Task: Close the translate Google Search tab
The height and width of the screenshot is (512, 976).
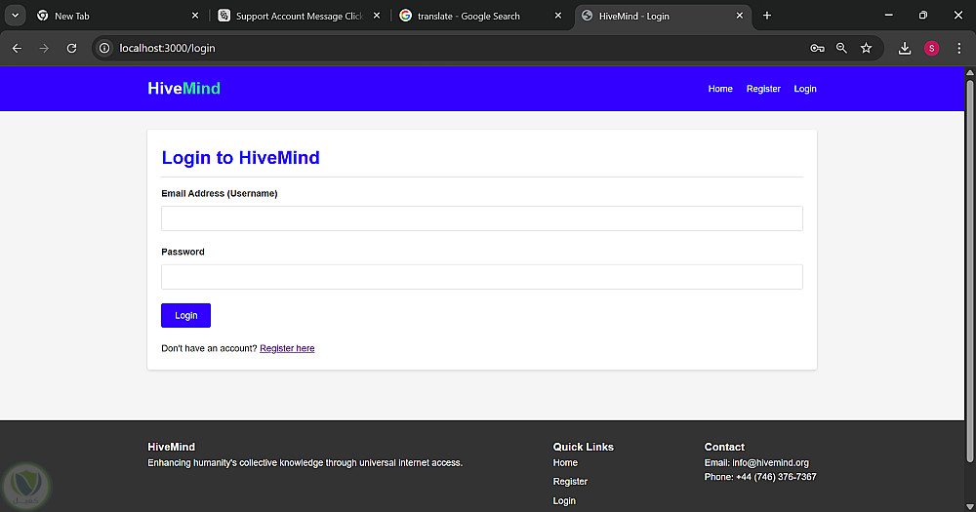Action: [558, 16]
